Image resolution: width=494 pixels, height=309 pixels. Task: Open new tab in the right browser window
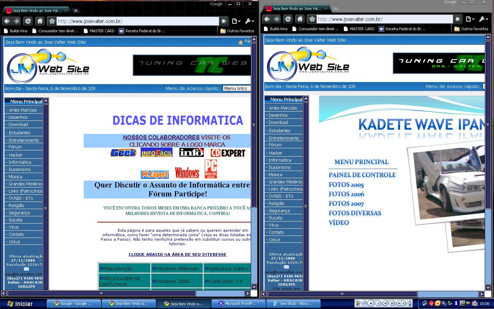click(336, 9)
